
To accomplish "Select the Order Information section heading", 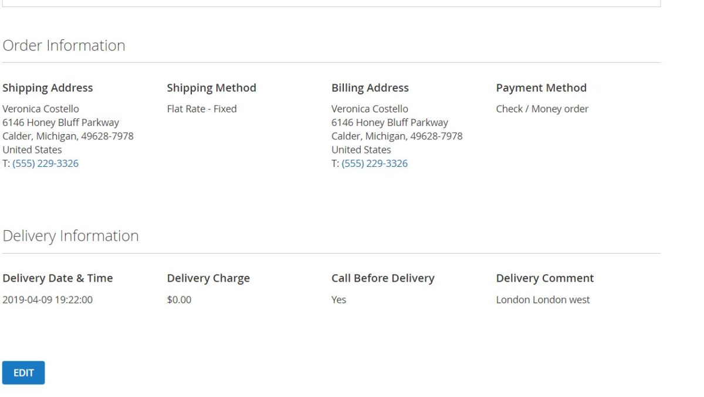I will 63,45.
